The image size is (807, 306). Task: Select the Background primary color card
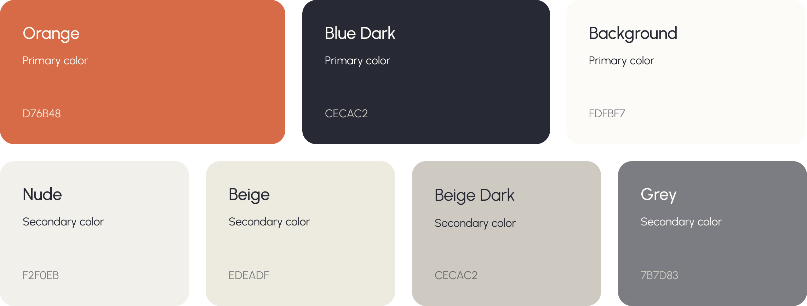(x=687, y=72)
